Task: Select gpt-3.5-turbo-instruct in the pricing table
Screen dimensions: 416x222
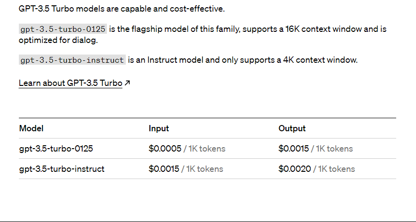Action: click(x=62, y=169)
